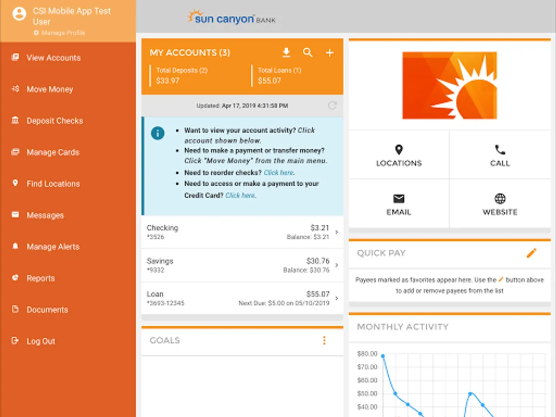
Task: Open the Goals three-dot options menu
Action: click(x=324, y=341)
